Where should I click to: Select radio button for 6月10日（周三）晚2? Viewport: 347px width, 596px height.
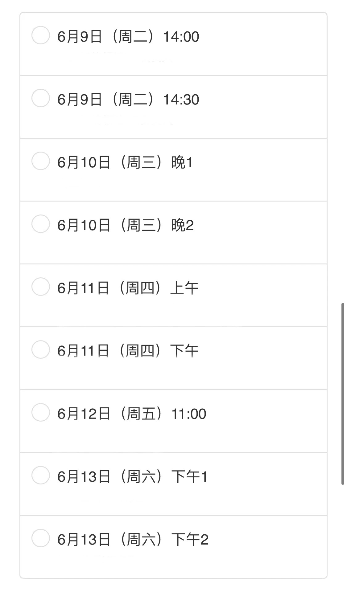41,224
